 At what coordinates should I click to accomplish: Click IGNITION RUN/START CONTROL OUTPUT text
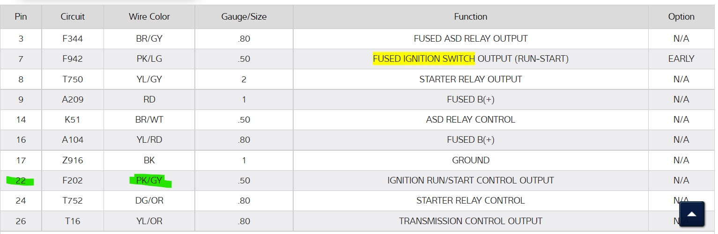(471, 181)
